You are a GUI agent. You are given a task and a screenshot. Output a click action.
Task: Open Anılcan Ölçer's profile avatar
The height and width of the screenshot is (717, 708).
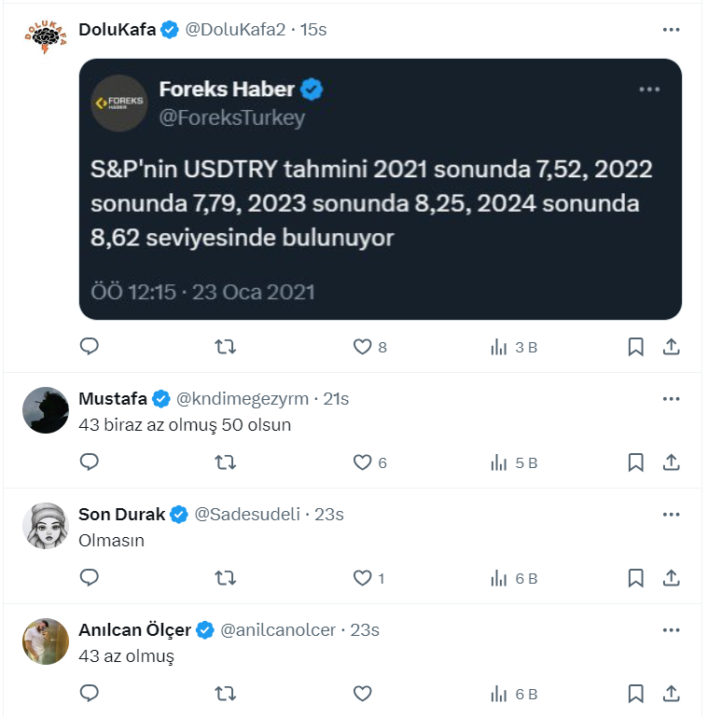coord(46,641)
